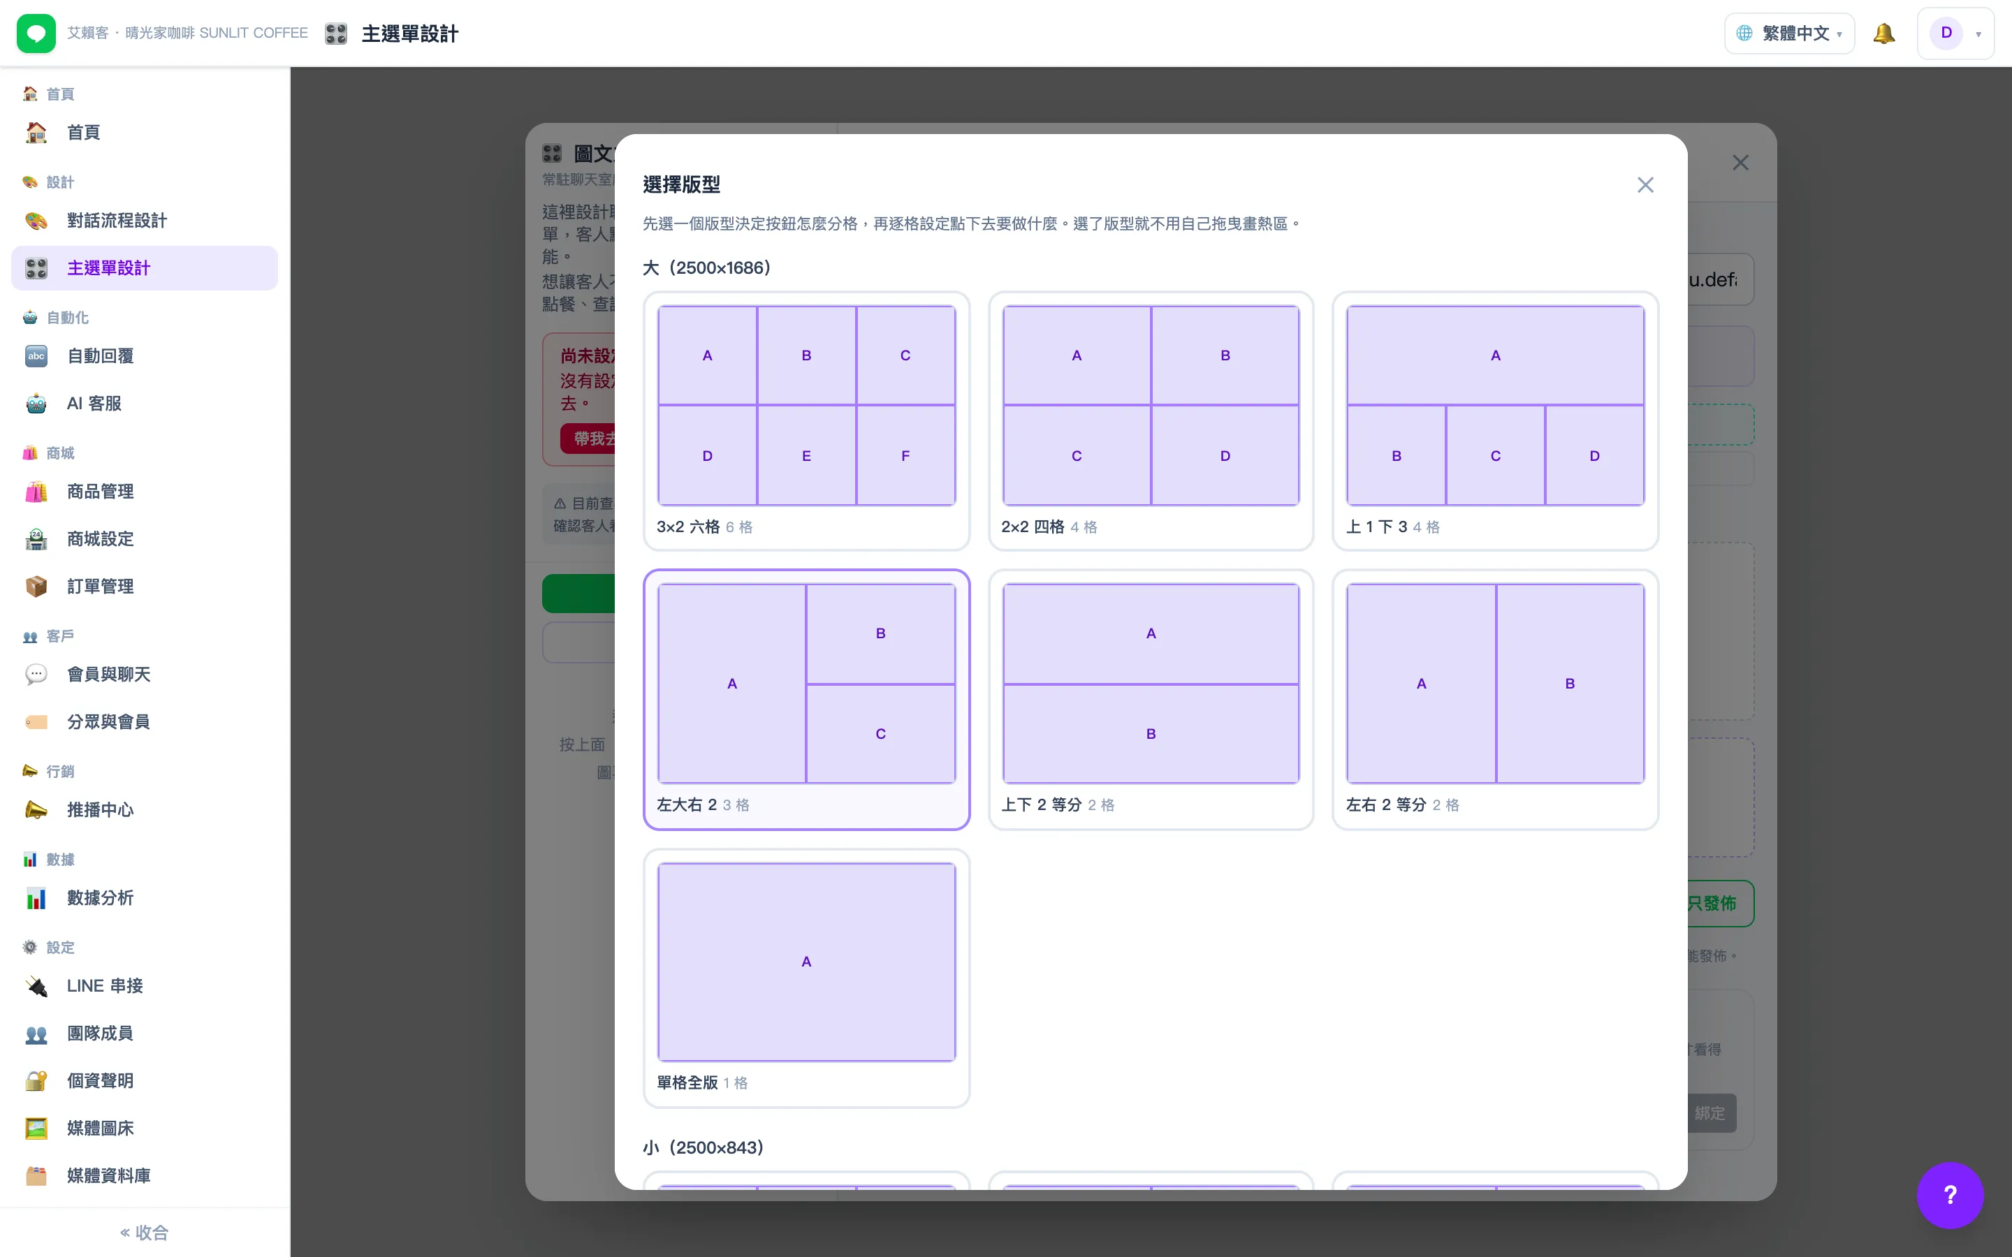Open 商品管理 in sidebar
Image resolution: width=2012 pixels, height=1257 pixels.
[x=145, y=492]
